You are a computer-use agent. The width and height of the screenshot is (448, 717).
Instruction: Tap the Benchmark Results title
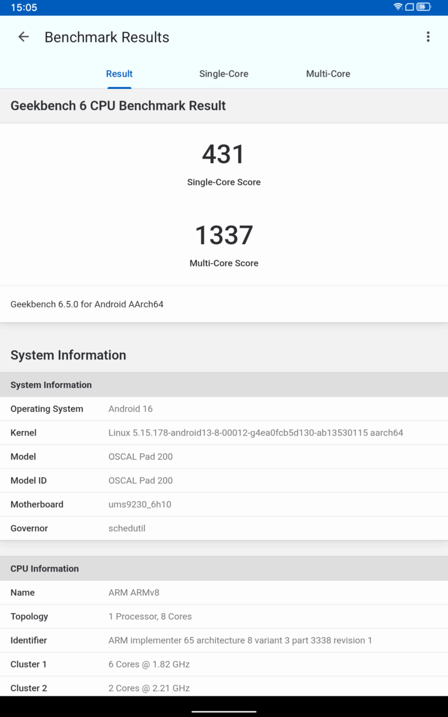tap(107, 37)
